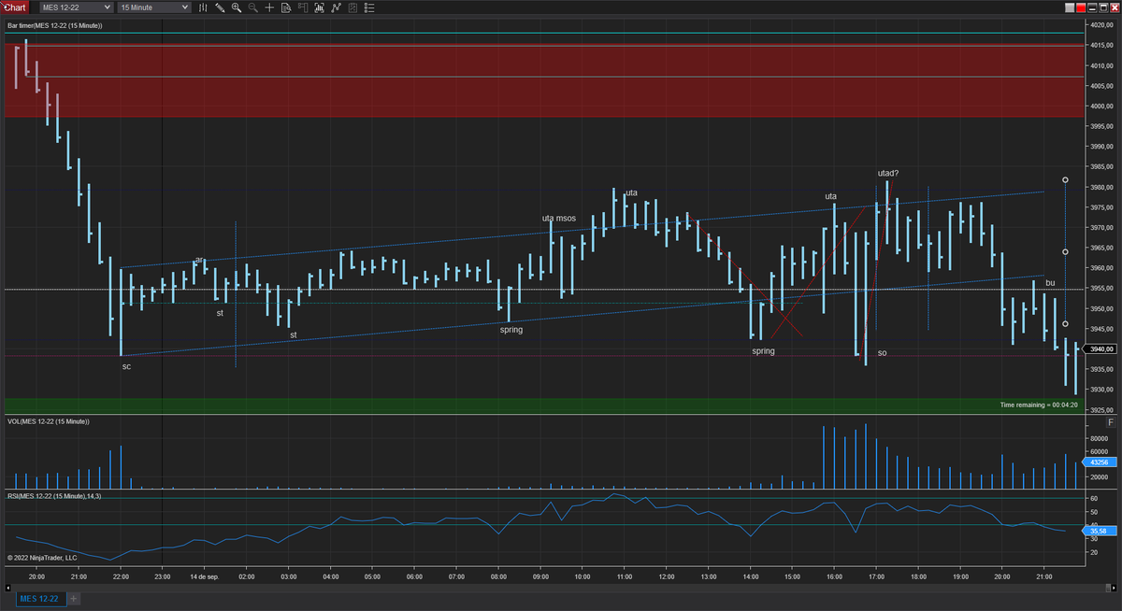Click the scroll-left arrow under time axis
This screenshot has height=611, width=1122.
7,587
